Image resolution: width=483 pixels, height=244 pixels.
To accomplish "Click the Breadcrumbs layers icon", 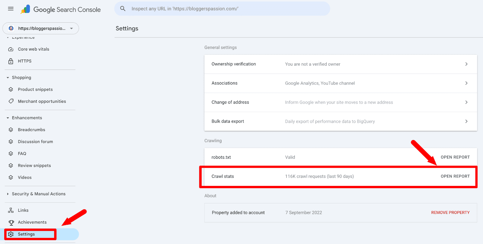I will point(11,130).
